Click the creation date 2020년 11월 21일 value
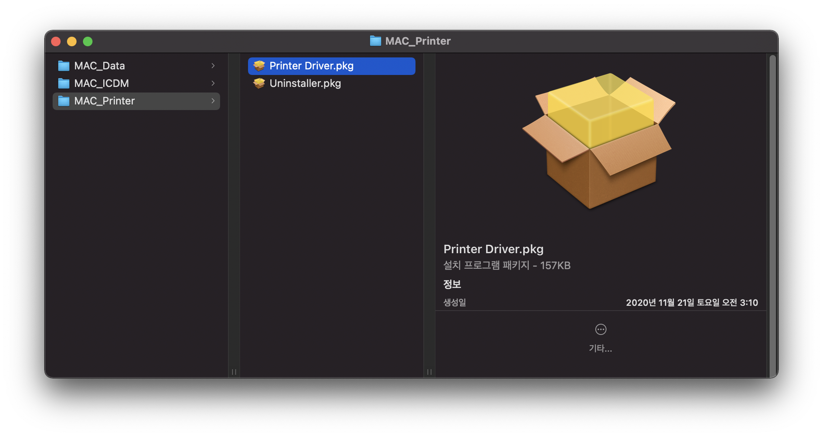 point(692,303)
